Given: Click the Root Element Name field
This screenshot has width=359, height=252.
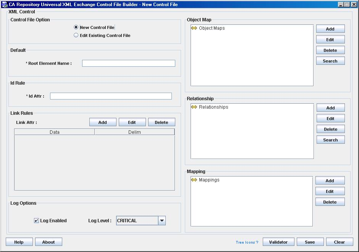Looking at the screenshot, I should tap(128, 63).
